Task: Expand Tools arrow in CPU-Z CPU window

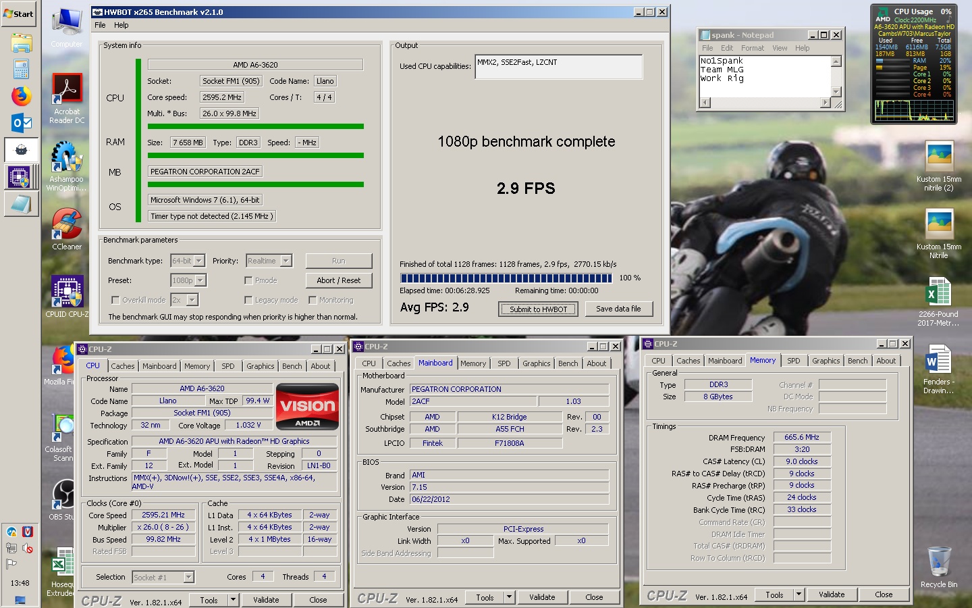Action: pos(233,599)
